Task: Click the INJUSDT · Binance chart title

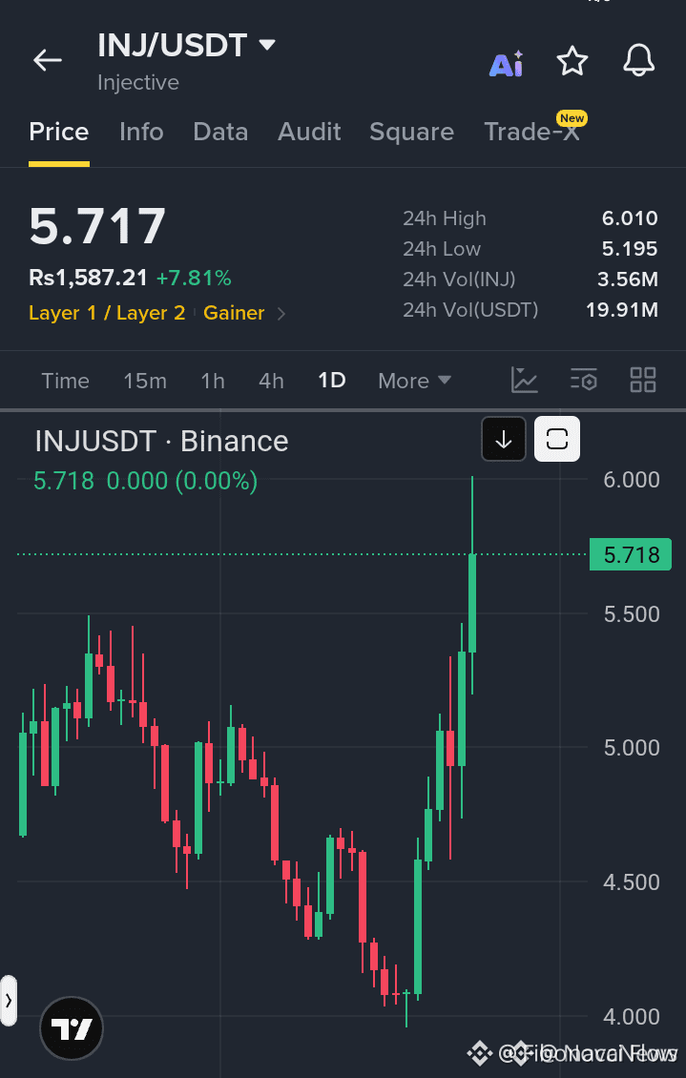Action: point(161,442)
